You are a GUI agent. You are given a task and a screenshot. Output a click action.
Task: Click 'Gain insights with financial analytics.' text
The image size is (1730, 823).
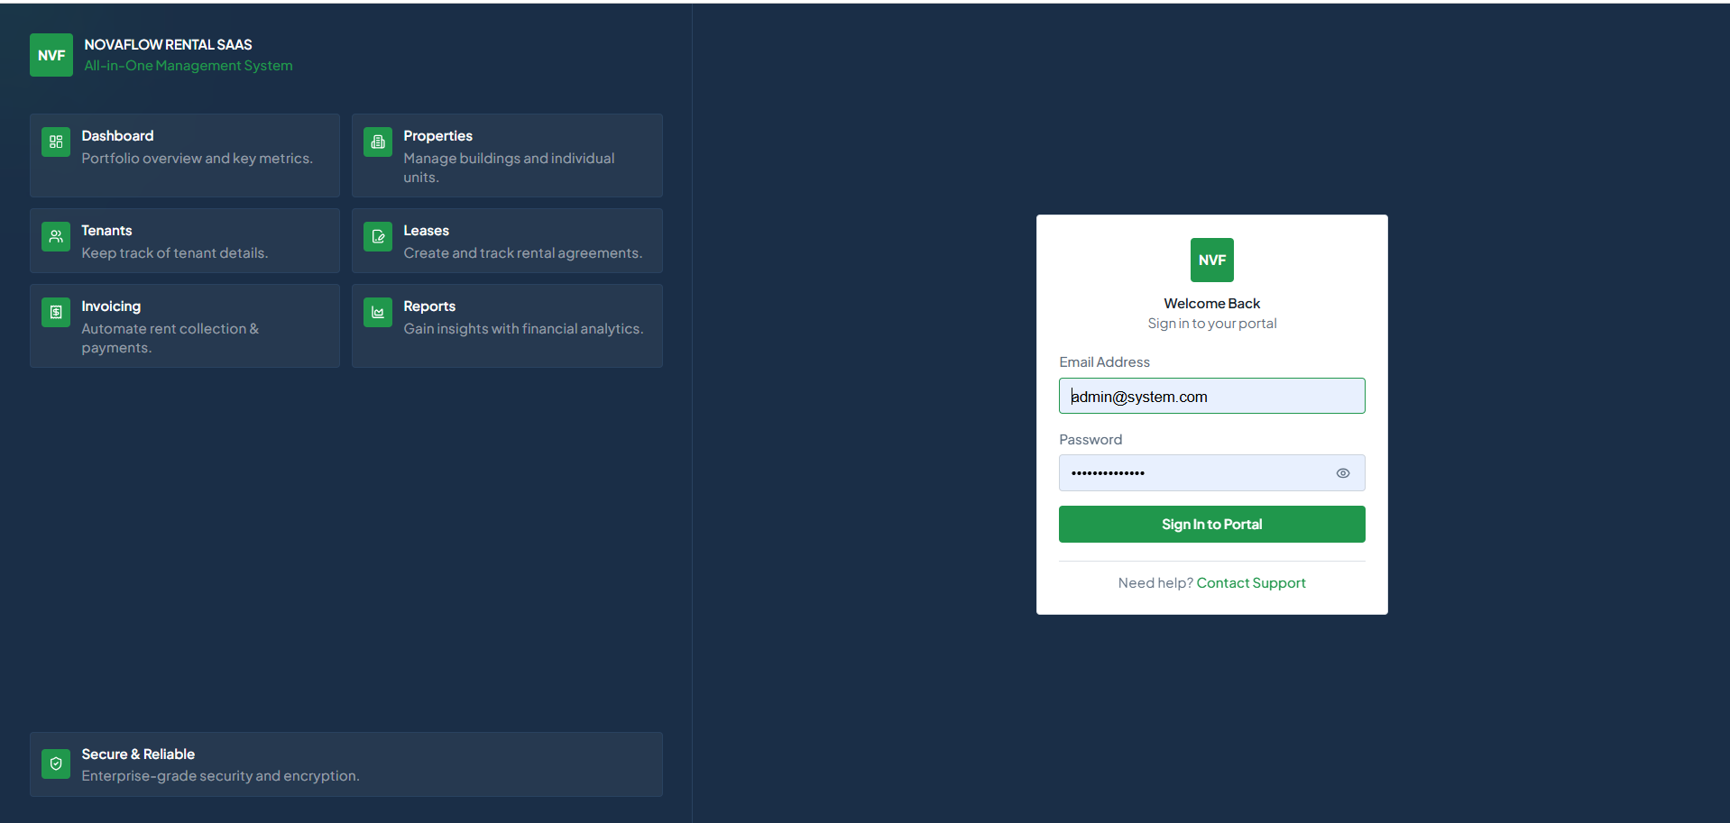coord(524,329)
